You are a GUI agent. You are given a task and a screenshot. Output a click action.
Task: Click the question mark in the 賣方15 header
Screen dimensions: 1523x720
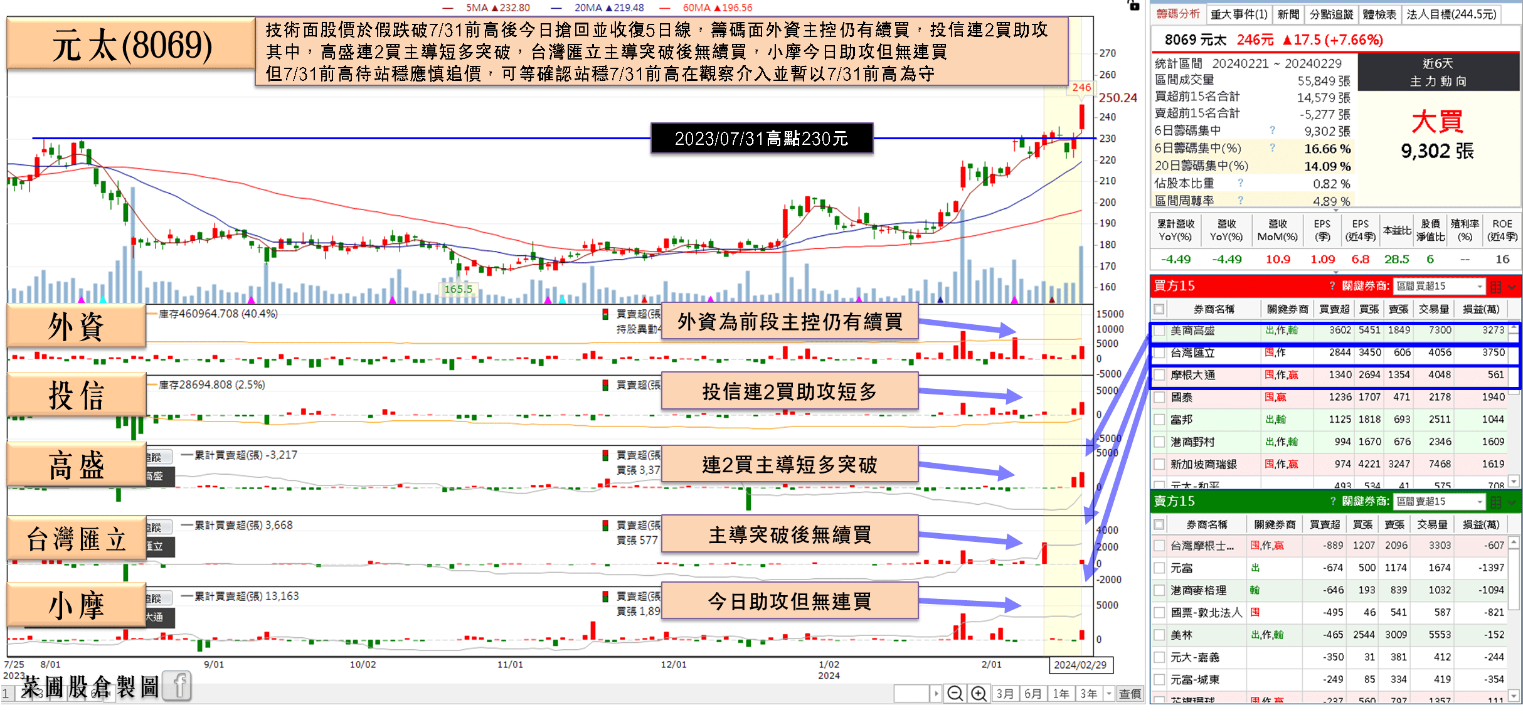tap(1332, 501)
